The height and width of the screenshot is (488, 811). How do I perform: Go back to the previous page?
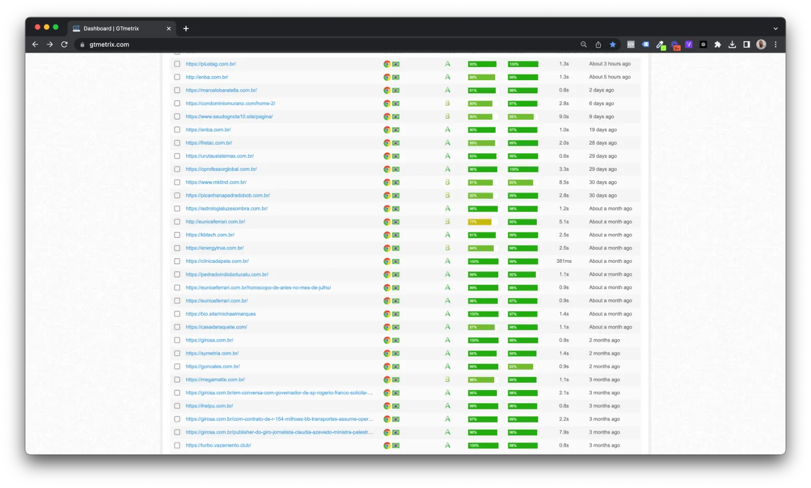click(x=35, y=45)
